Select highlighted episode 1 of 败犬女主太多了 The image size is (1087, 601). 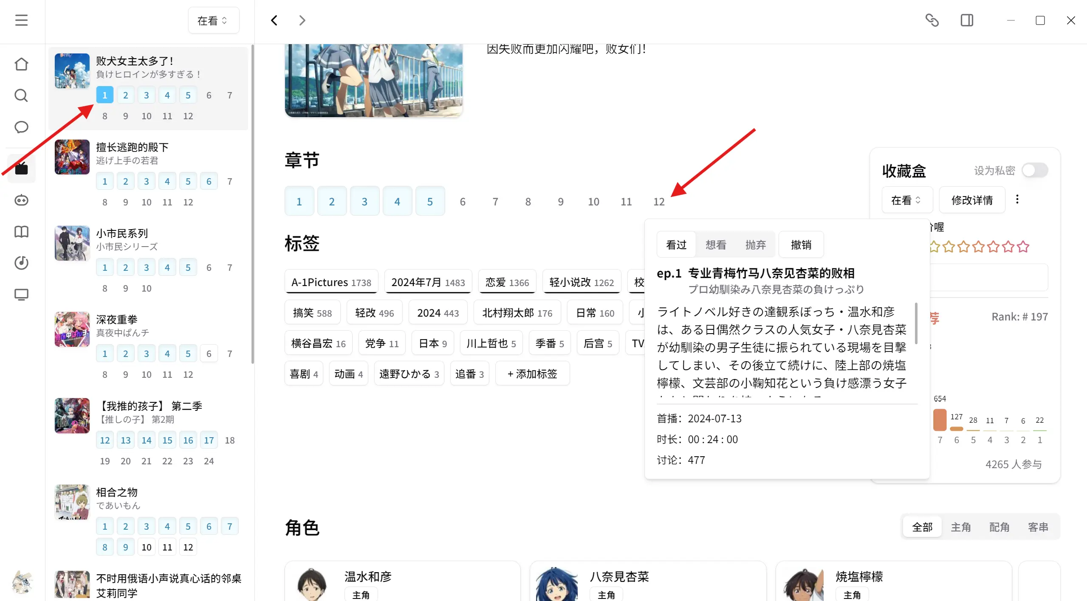(x=104, y=95)
